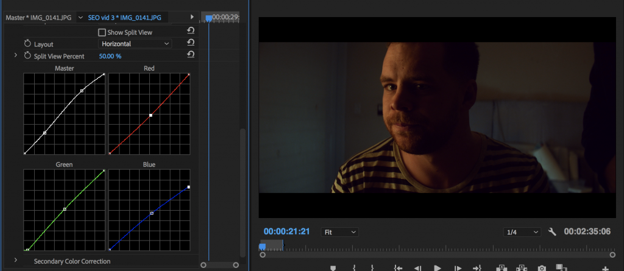Click the Extract button
Viewport: 624px width, 271px height.
pos(522,268)
